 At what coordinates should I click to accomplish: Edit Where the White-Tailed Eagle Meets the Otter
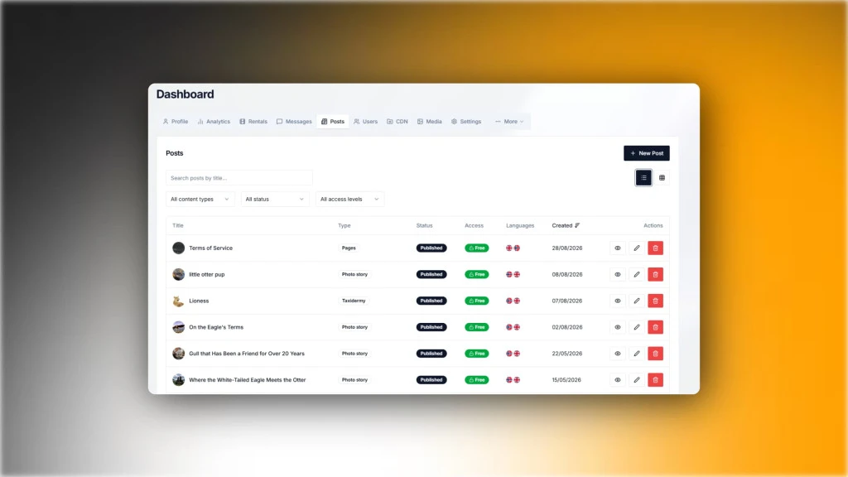(637, 380)
